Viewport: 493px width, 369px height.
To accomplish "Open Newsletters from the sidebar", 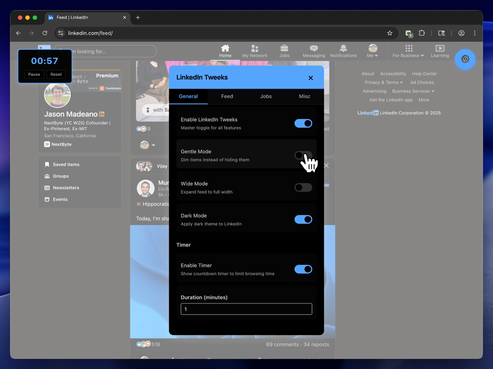I will click(x=65, y=188).
